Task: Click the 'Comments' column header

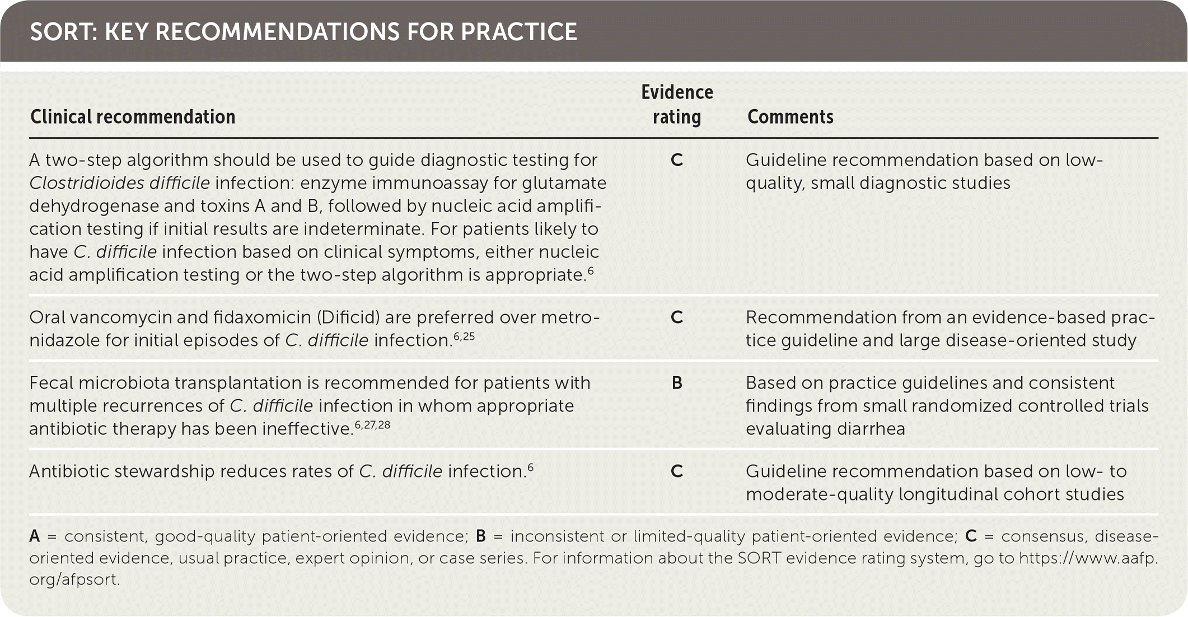Action: (x=790, y=117)
